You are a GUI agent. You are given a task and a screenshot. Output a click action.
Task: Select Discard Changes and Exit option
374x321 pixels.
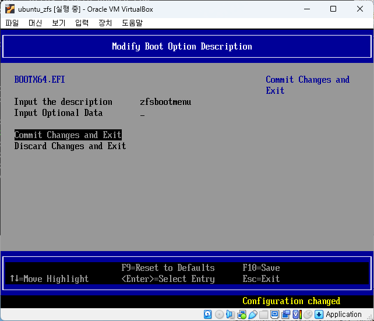pyautogui.click(x=70, y=146)
